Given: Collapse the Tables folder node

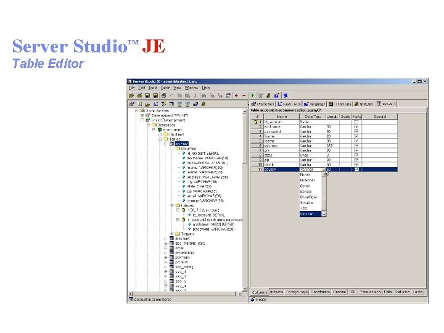Looking at the screenshot, I should click(x=160, y=139).
